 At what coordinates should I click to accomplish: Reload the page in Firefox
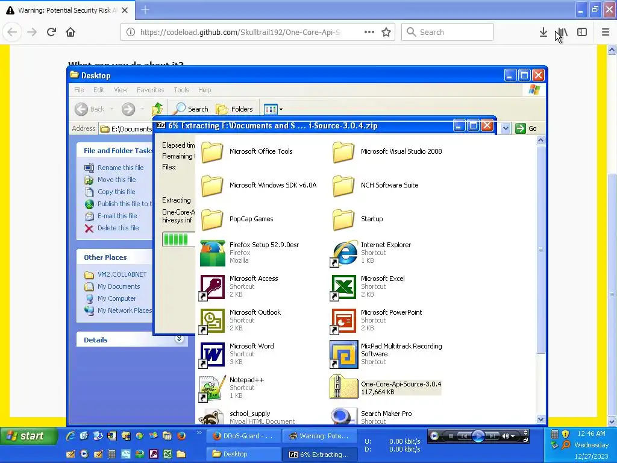click(x=52, y=33)
